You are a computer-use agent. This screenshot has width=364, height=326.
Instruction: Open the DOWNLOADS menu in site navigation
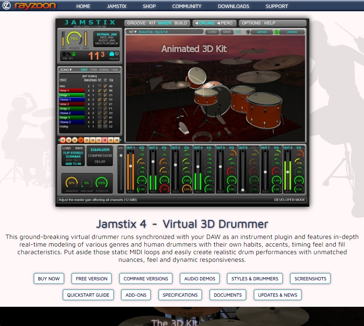tap(233, 6)
